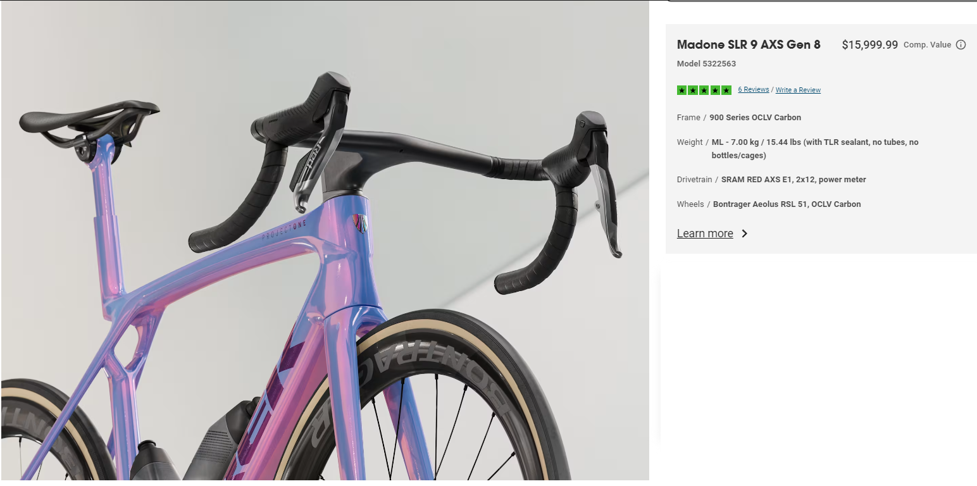Click the 900 Series OCLV Carbon frame spec
977x486 pixels.
[755, 118]
